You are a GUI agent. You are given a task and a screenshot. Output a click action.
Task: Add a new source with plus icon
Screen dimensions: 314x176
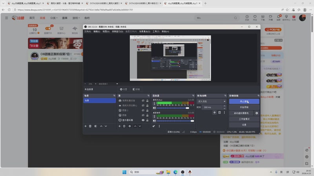click(120, 126)
